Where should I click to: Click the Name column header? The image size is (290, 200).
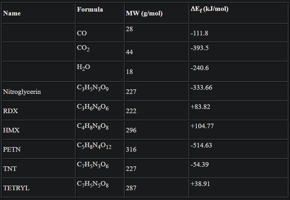(x=12, y=13)
